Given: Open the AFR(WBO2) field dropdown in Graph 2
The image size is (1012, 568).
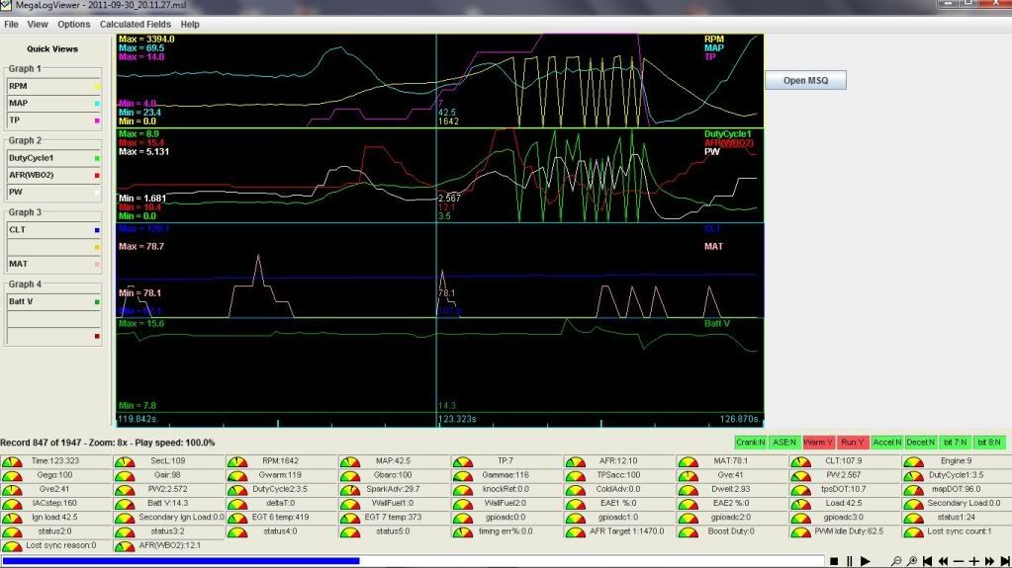Looking at the screenshot, I should [x=53, y=175].
